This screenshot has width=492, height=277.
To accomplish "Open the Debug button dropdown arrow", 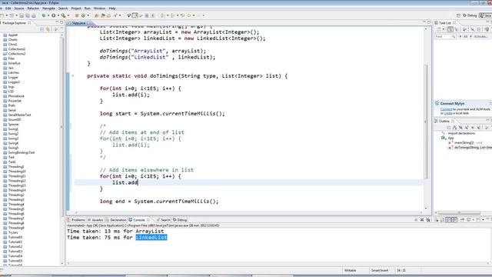I will click(48, 15).
